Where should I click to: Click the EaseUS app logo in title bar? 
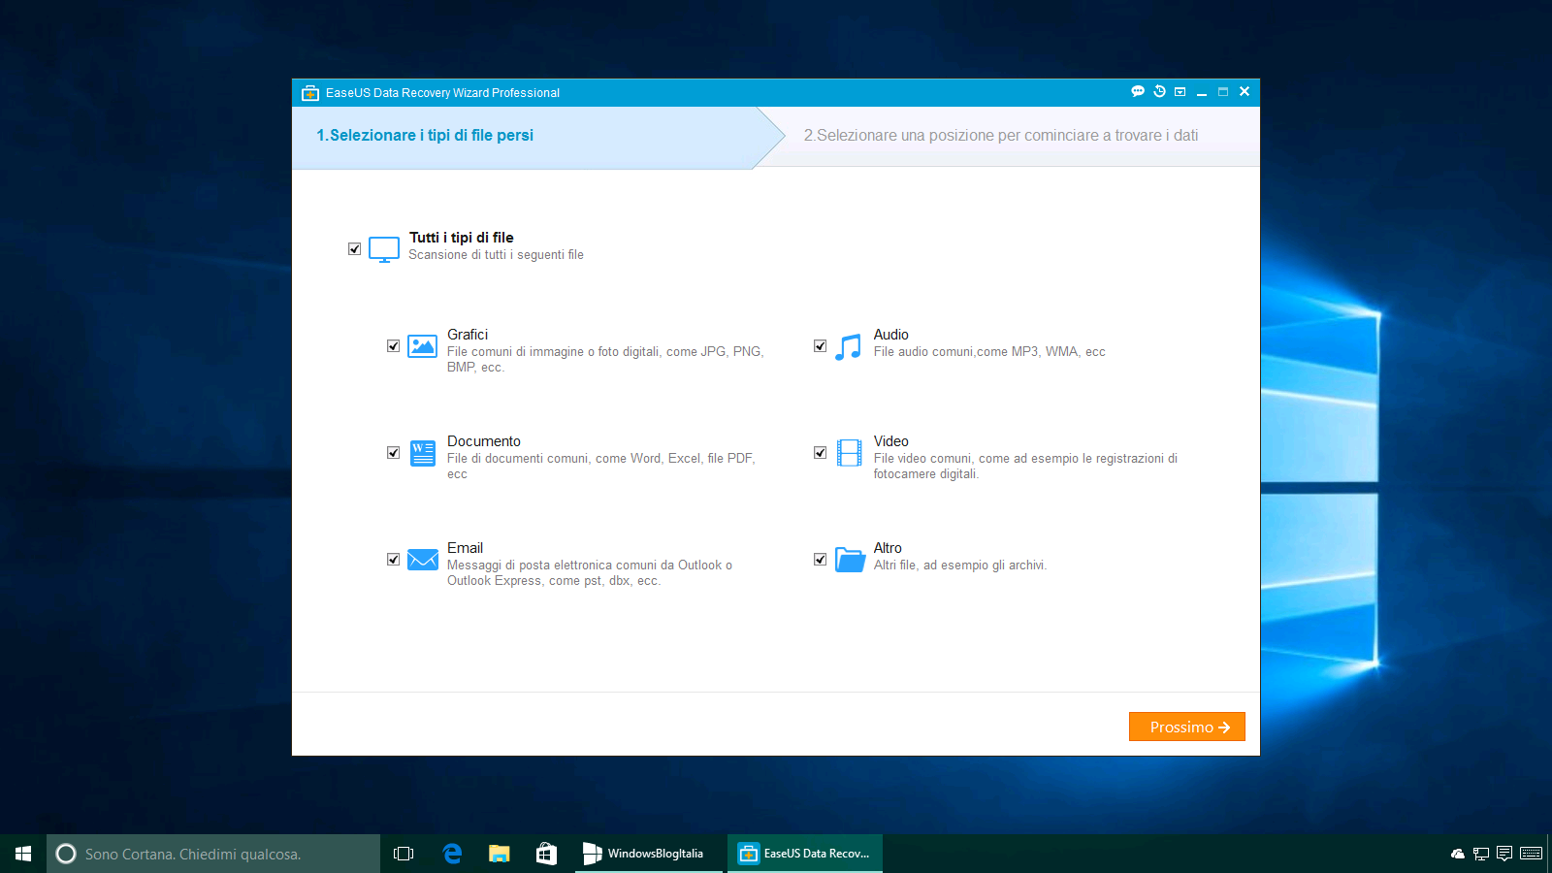click(310, 93)
